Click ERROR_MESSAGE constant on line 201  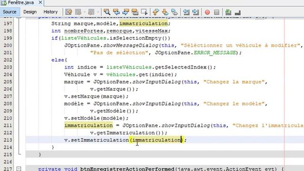click(x=215, y=53)
